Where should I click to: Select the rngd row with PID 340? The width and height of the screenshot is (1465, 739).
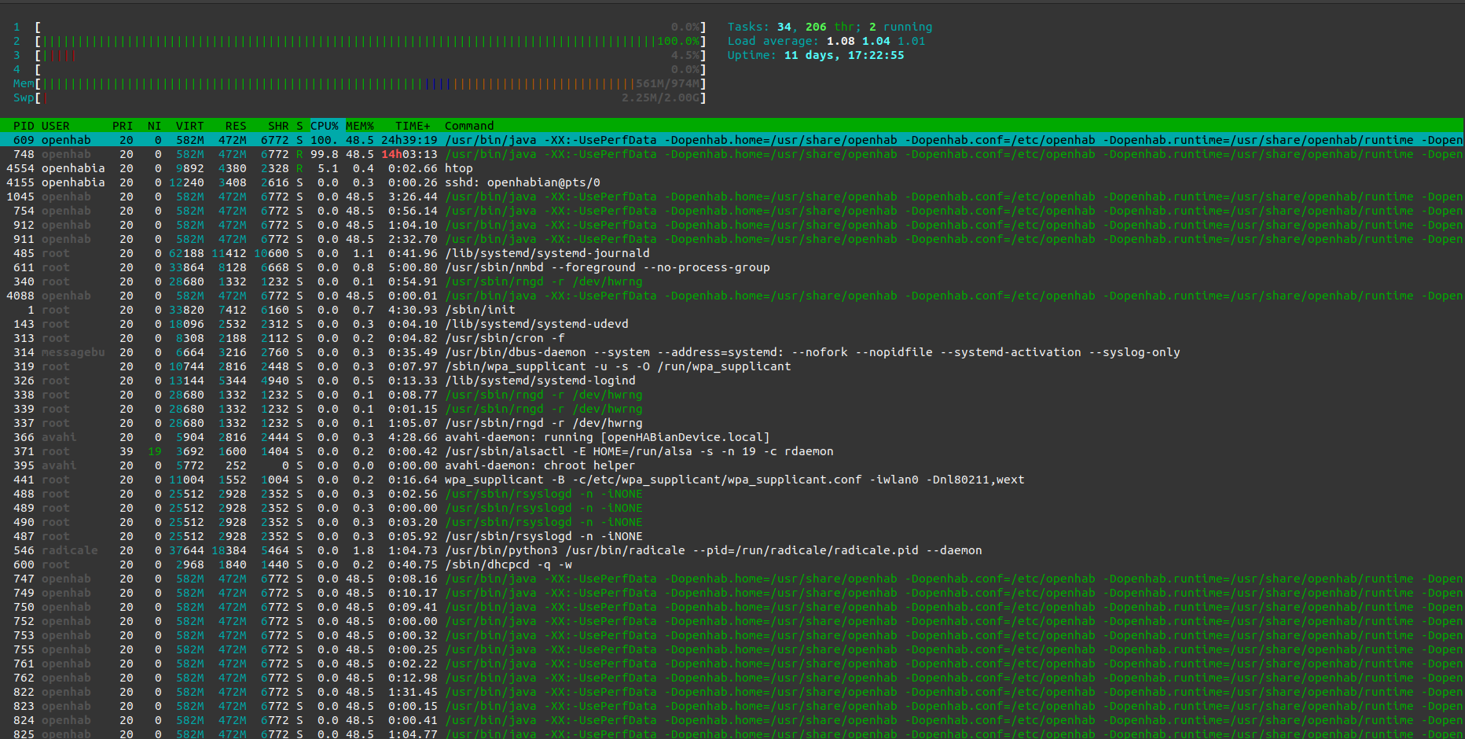tap(732, 281)
